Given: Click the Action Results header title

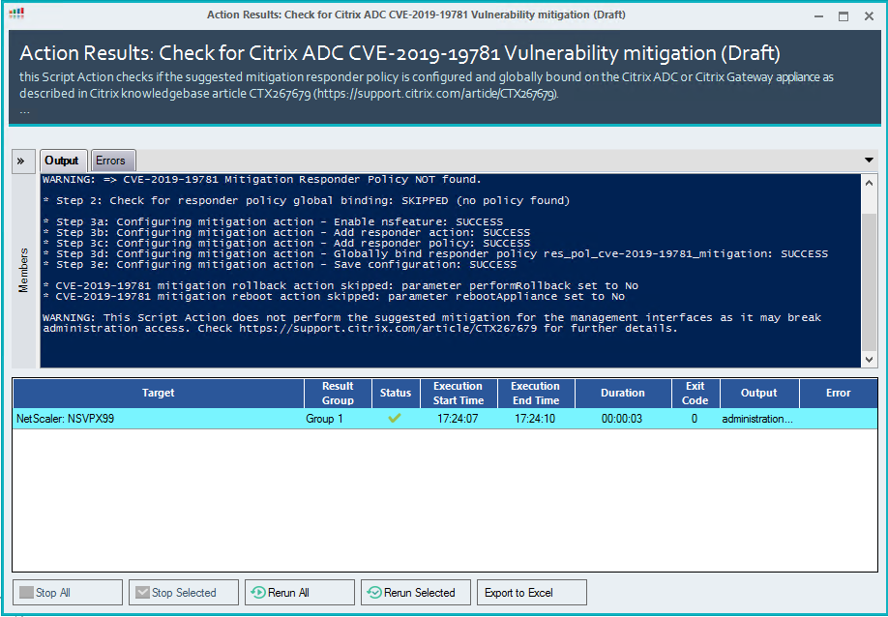Looking at the screenshot, I should coord(400,53).
